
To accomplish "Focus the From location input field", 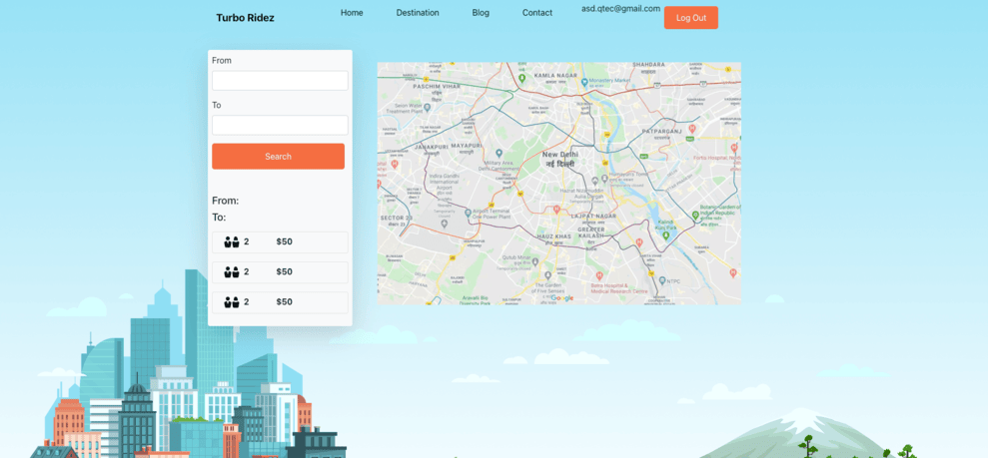I will (280, 81).
